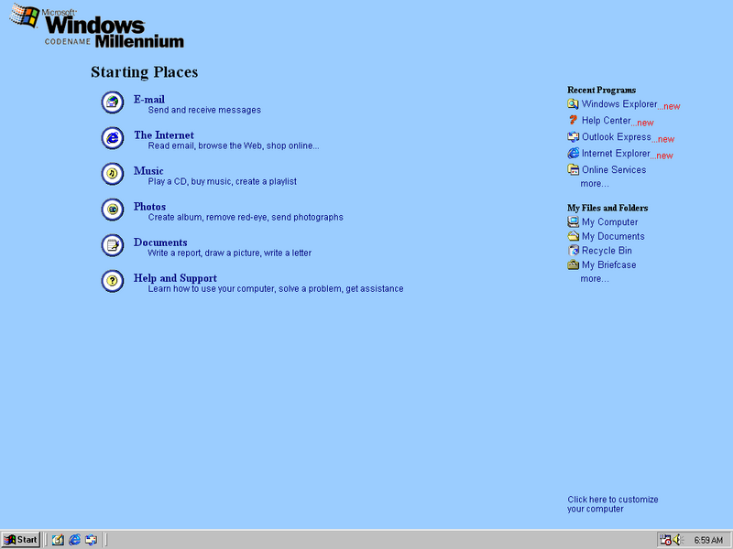
Task: Open the Photos heading link
Action: [x=149, y=207]
